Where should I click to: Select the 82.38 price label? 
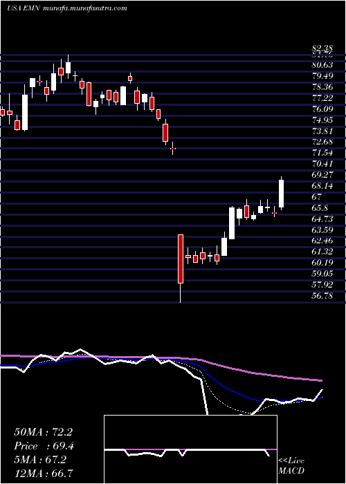pyautogui.click(x=322, y=49)
